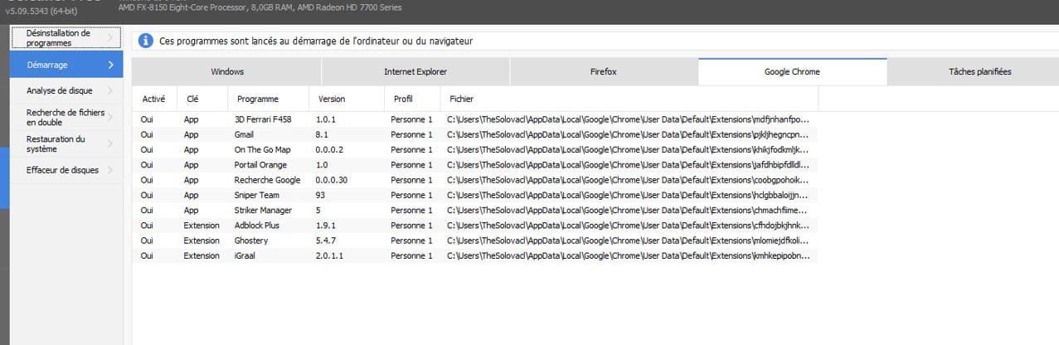Image resolution: width=1059 pixels, height=345 pixels.
Task: Switch to the Windows tab
Action: [x=227, y=72]
